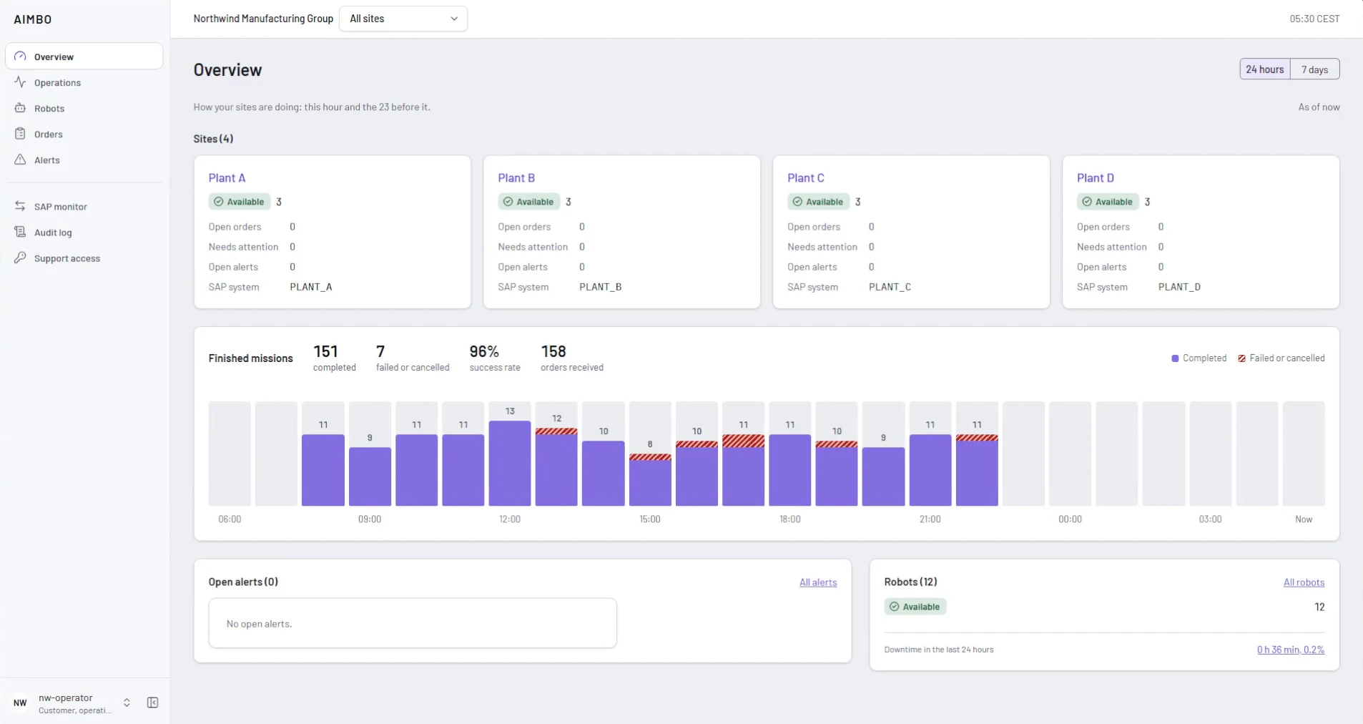Switch time range to 7 days

tap(1315, 69)
